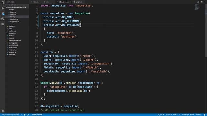Click the ESLint status bar item

[x=192, y=115]
